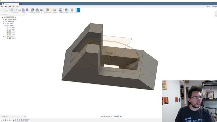
Task: Open the INSPECT menu label
Action: click(55, 13)
